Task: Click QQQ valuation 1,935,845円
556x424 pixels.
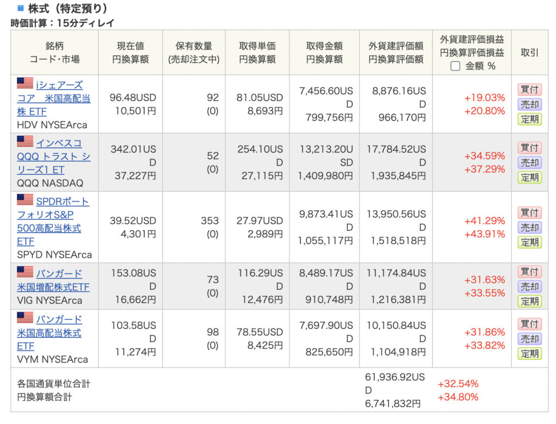Action: (x=398, y=175)
